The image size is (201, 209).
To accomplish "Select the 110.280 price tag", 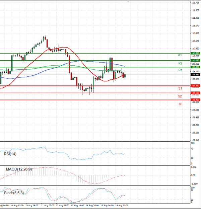I will click(195, 53).
